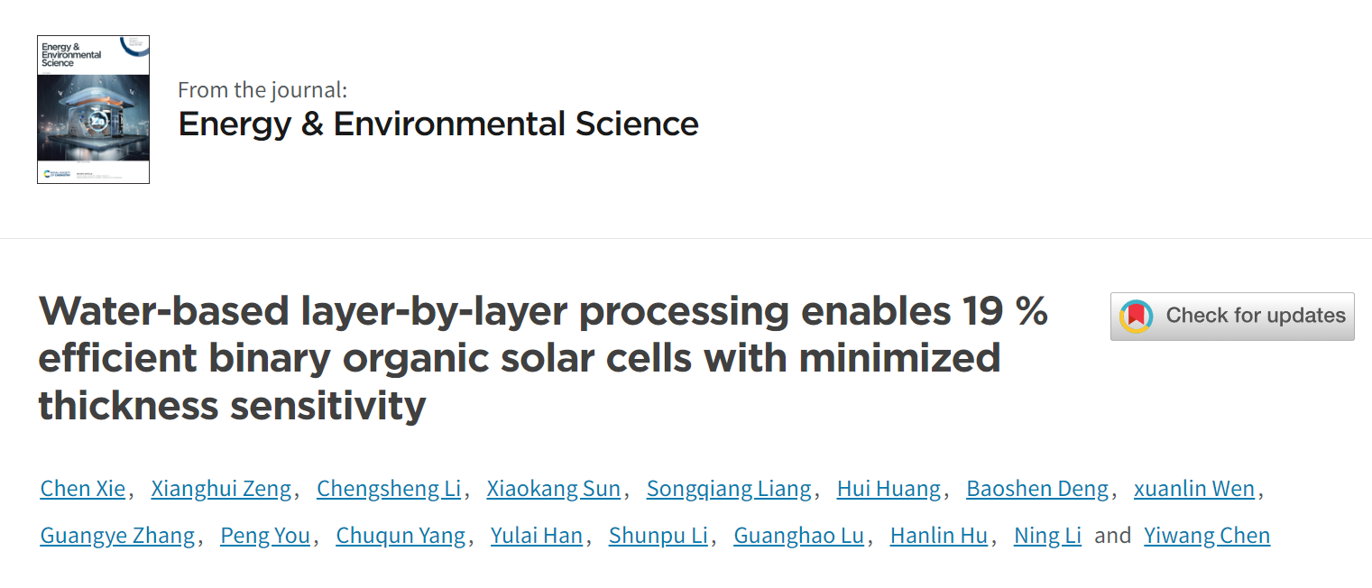View author Yulai Han's details
The width and height of the screenshot is (1372, 588).
click(x=537, y=536)
